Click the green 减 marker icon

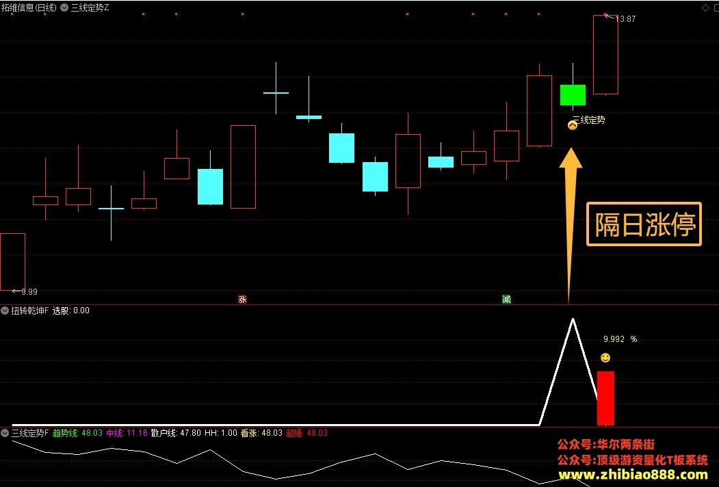[x=506, y=299]
